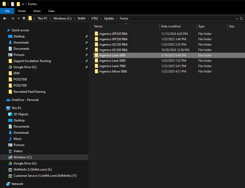
Task: Open OneDrive - Personal in sidebar
Action: point(25,100)
